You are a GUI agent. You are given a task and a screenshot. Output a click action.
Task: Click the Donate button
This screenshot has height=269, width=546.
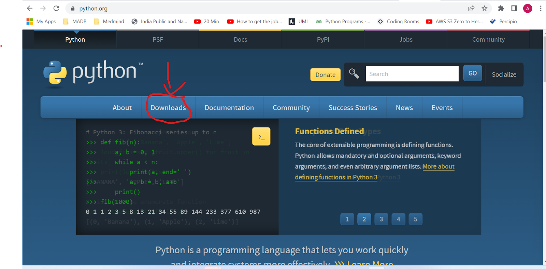[x=326, y=75]
